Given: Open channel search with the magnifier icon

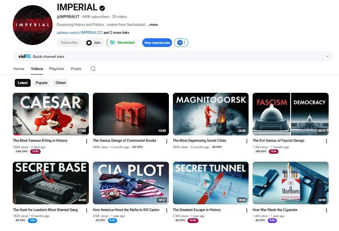Looking at the screenshot, I should [x=93, y=69].
